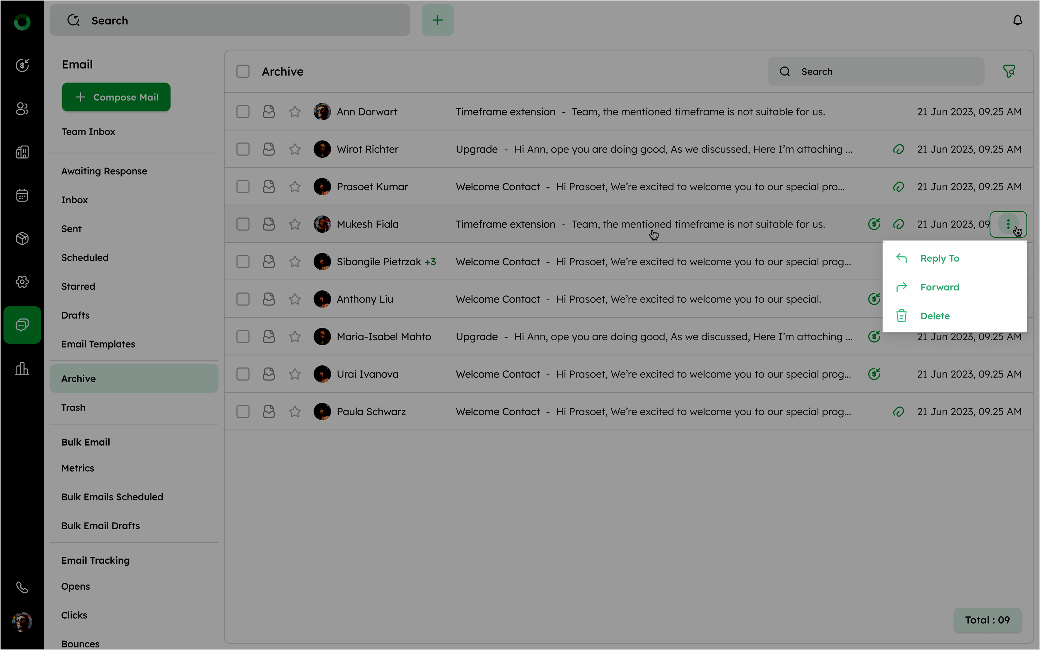This screenshot has width=1040, height=650.
Task: Open the phone icon in the left sidebar
Action: (x=22, y=587)
